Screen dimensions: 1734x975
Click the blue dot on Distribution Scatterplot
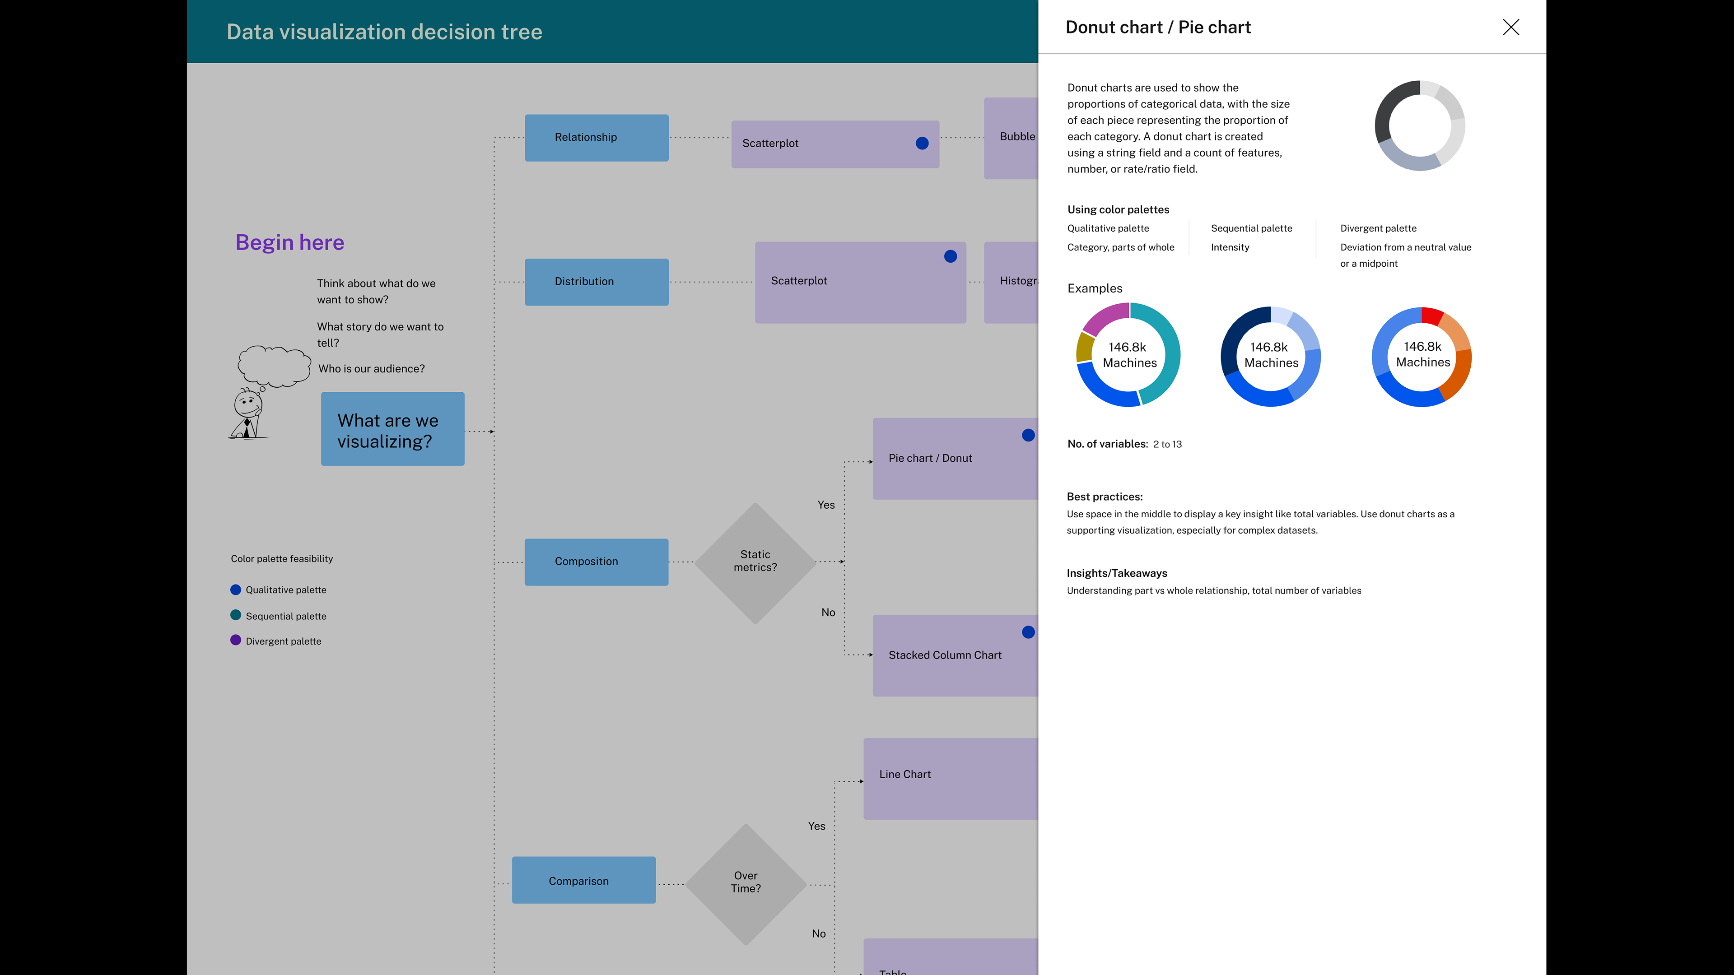[950, 256]
